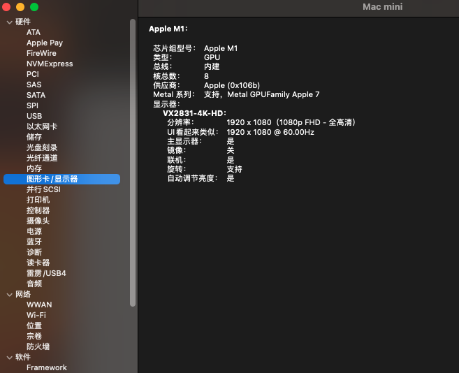Viewport: 459px width, 373px height.
Task: Show Wi-Fi network information
Action: pos(36,315)
